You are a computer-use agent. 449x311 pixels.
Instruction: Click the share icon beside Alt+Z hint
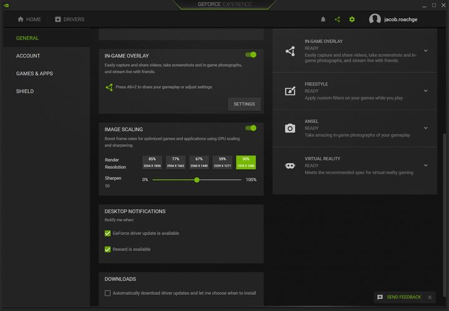tap(109, 87)
